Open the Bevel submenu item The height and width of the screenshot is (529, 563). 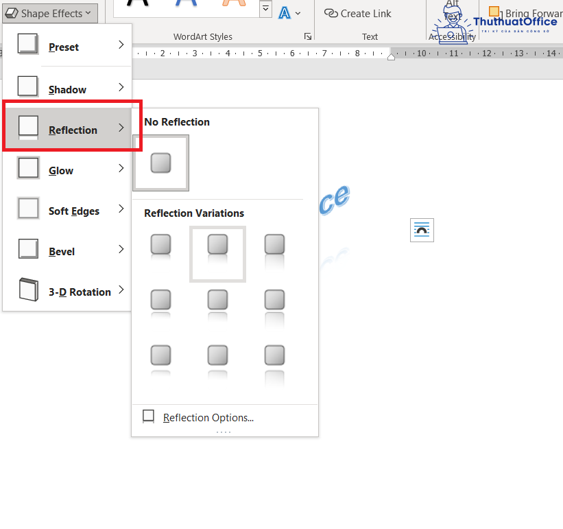click(67, 250)
